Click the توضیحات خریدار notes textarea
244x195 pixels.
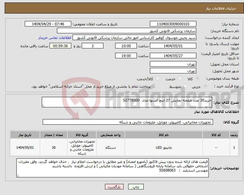(x=112, y=168)
